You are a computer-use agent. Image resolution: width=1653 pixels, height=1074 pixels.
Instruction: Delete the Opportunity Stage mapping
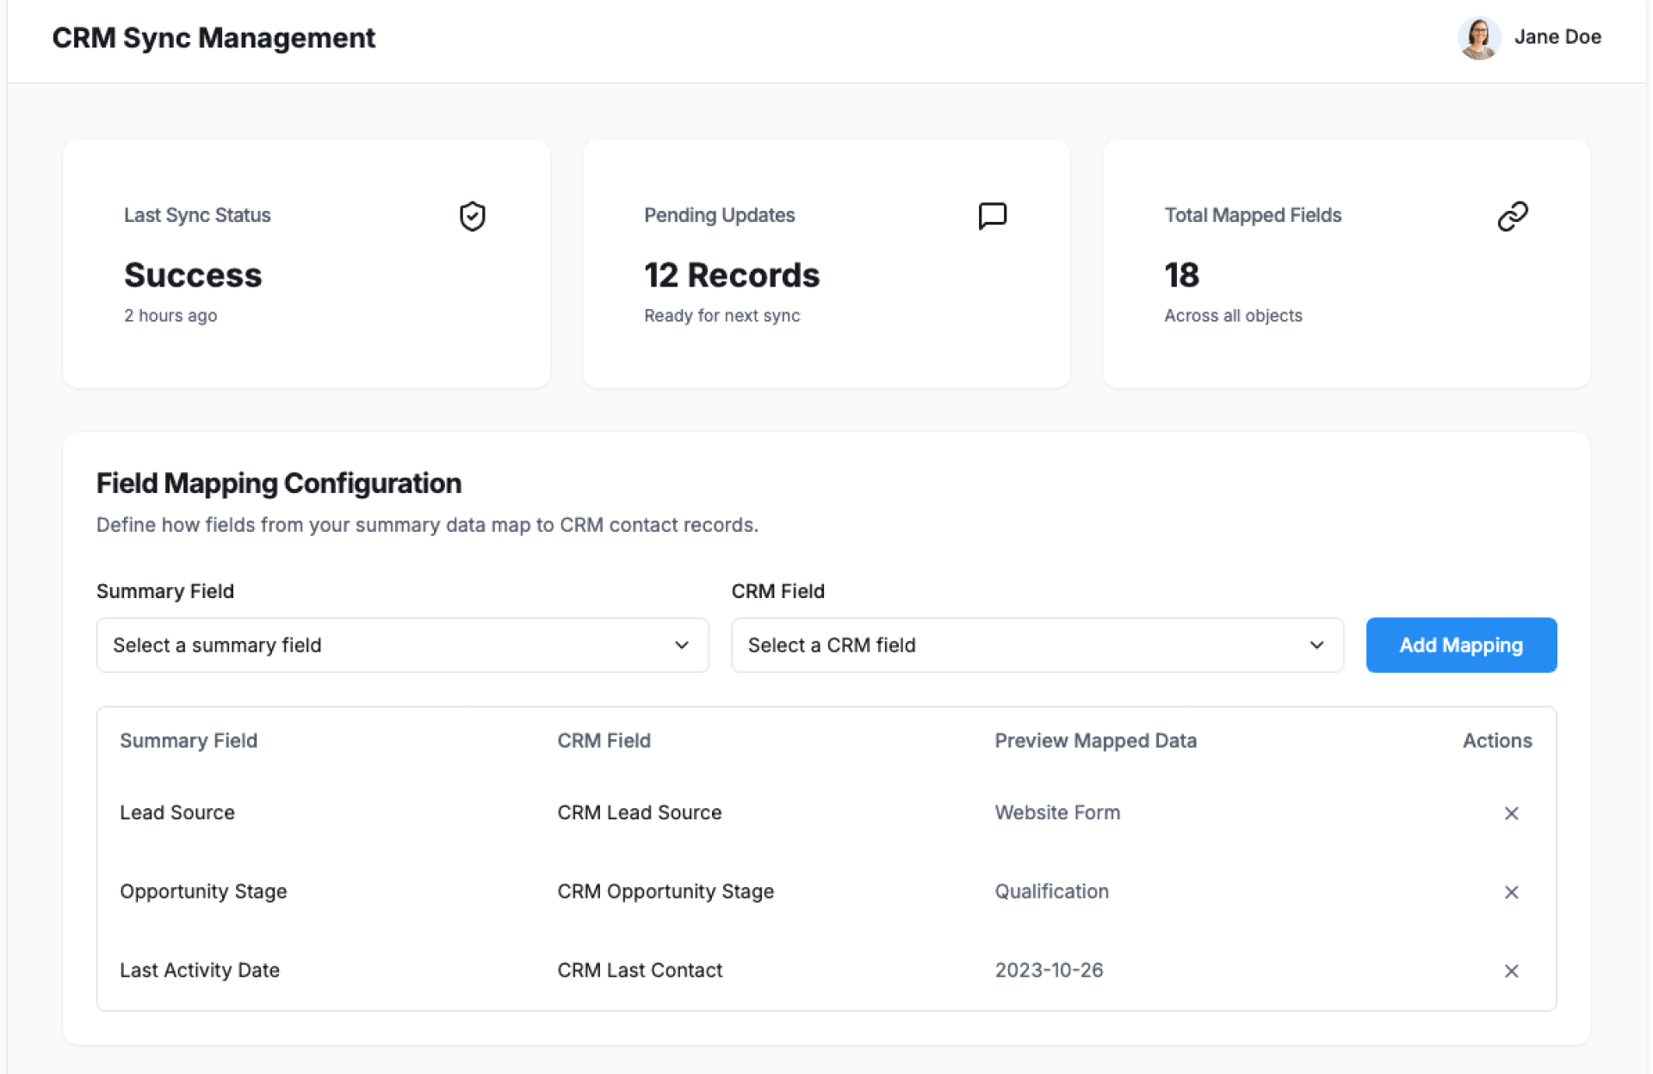1510,892
